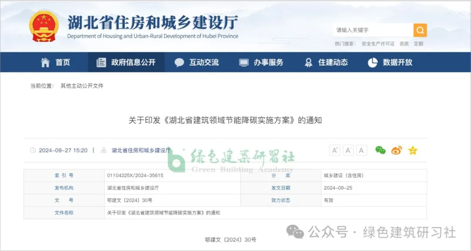Open the 其他主动公开文件 breadcrumb link

coord(82,86)
